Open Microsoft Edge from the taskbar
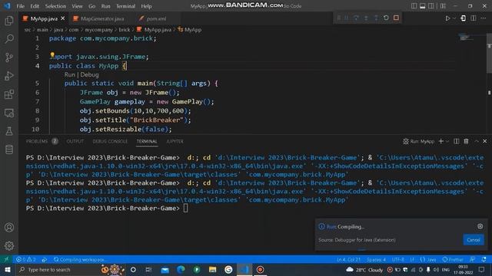This screenshot has height=276, width=492. click(181, 269)
